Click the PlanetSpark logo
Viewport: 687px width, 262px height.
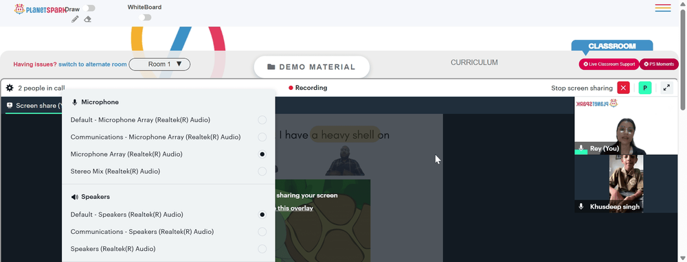click(40, 9)
